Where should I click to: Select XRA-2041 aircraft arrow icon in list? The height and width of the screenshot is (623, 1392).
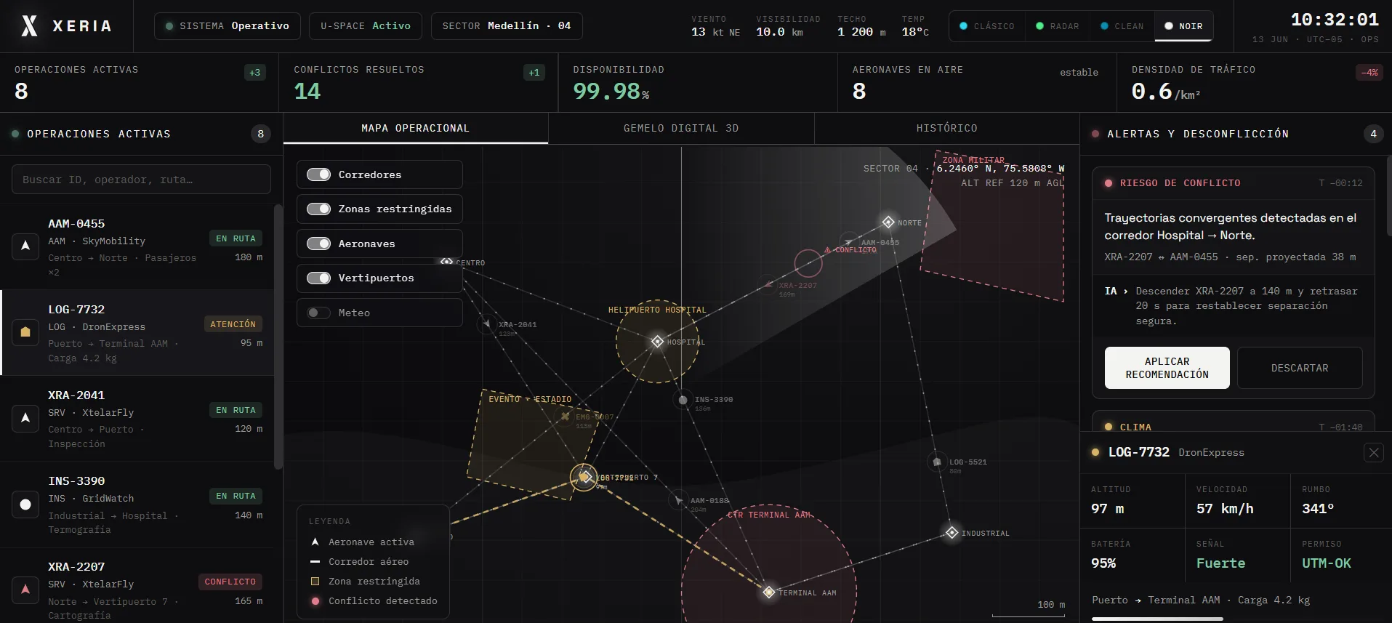[25, 418]
